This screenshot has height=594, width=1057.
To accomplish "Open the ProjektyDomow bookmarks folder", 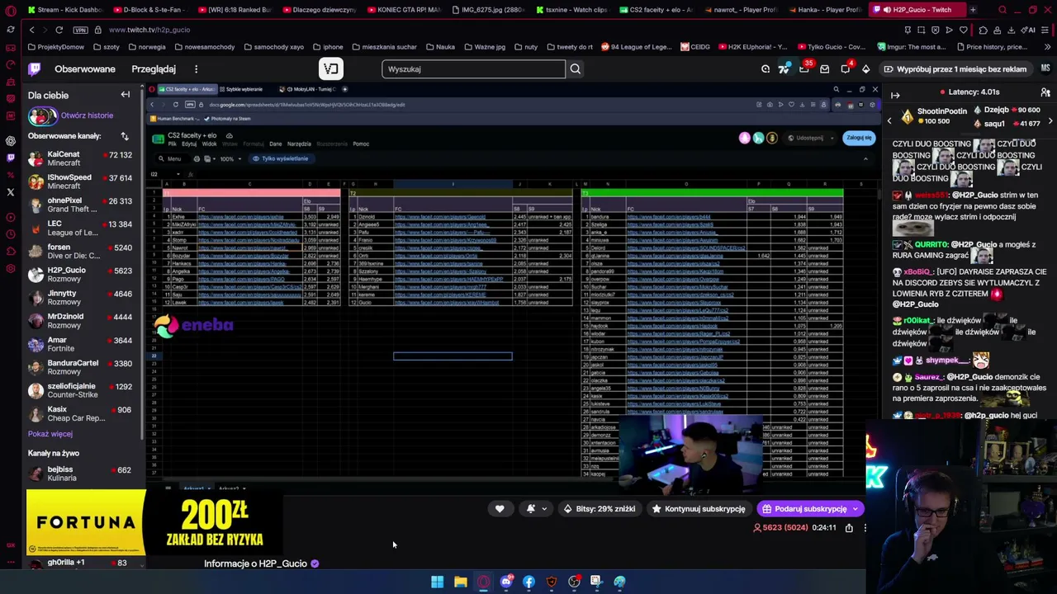I will pos(55,47).
